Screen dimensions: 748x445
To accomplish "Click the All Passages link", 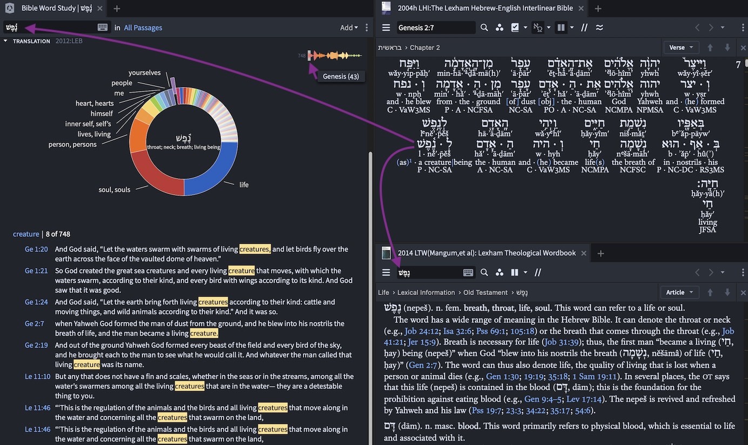I will point(143,28).
